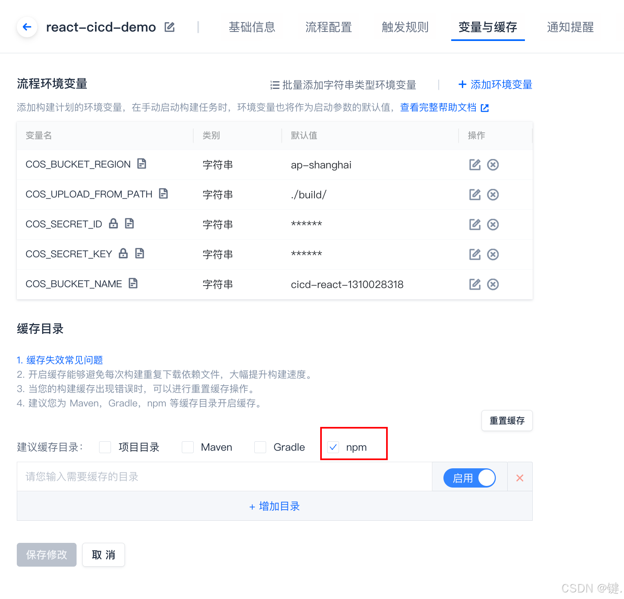624x599 pixels.
Task: Remove cache directory row with red X icon
Action: (x=520, y=477)
